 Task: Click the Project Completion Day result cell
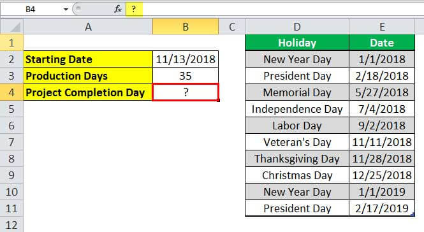(x=186, y=92)
